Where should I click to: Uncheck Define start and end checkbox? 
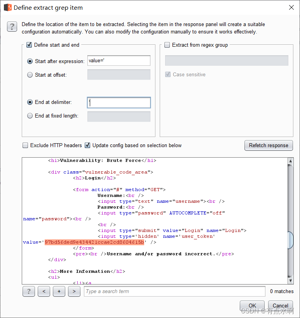click(29, 45)
